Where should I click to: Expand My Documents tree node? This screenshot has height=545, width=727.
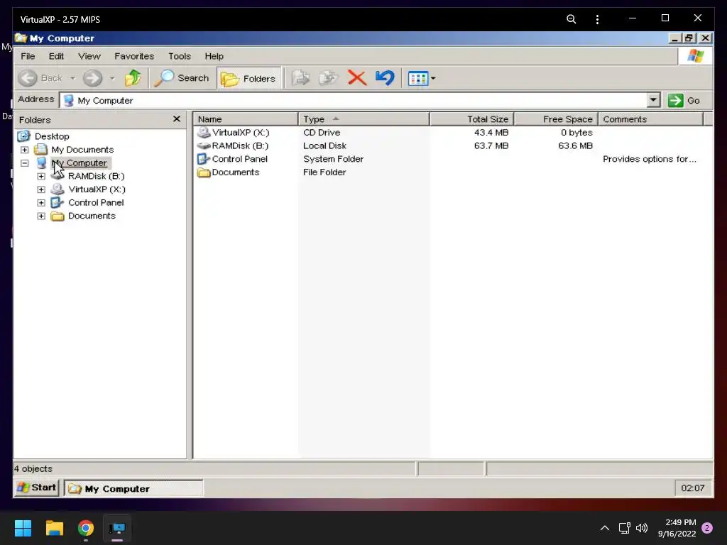[x=25, y=150]
